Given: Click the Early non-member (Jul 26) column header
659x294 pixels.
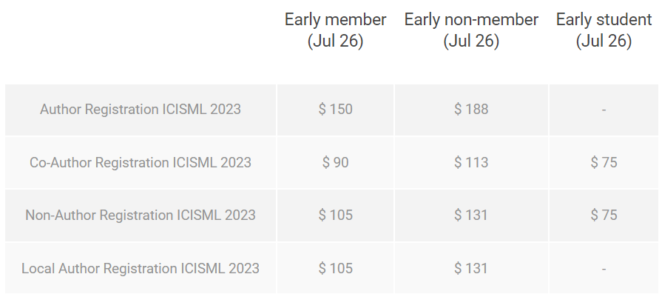Looking at the screenshot, I should tap(471, 30).
